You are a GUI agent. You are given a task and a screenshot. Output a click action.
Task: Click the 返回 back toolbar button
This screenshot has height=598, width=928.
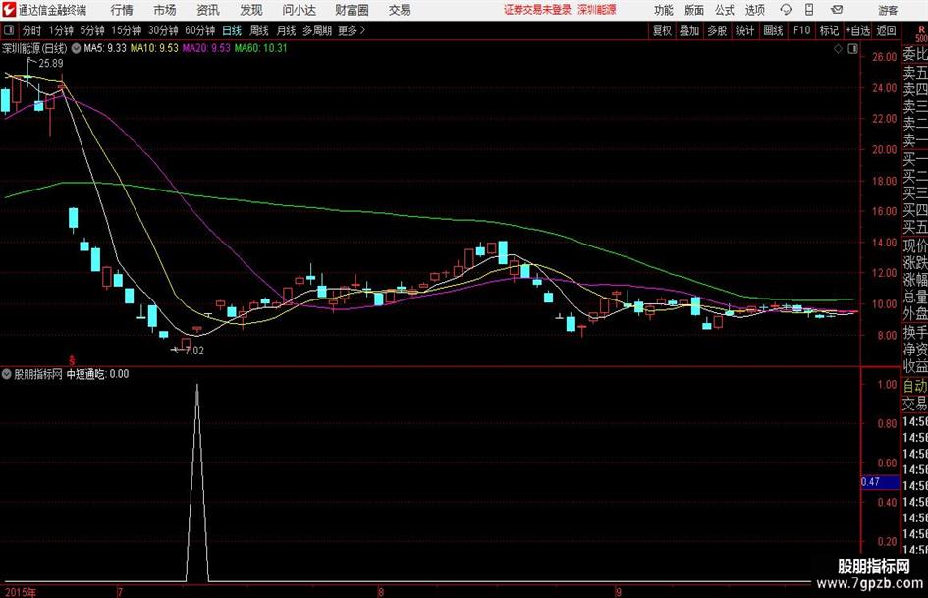(x=886, y=30)
